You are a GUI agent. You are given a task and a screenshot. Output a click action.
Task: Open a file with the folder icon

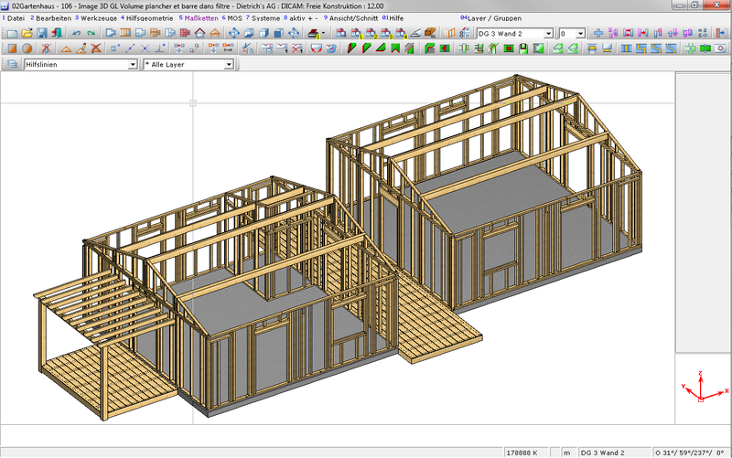[x=27, y=33]
